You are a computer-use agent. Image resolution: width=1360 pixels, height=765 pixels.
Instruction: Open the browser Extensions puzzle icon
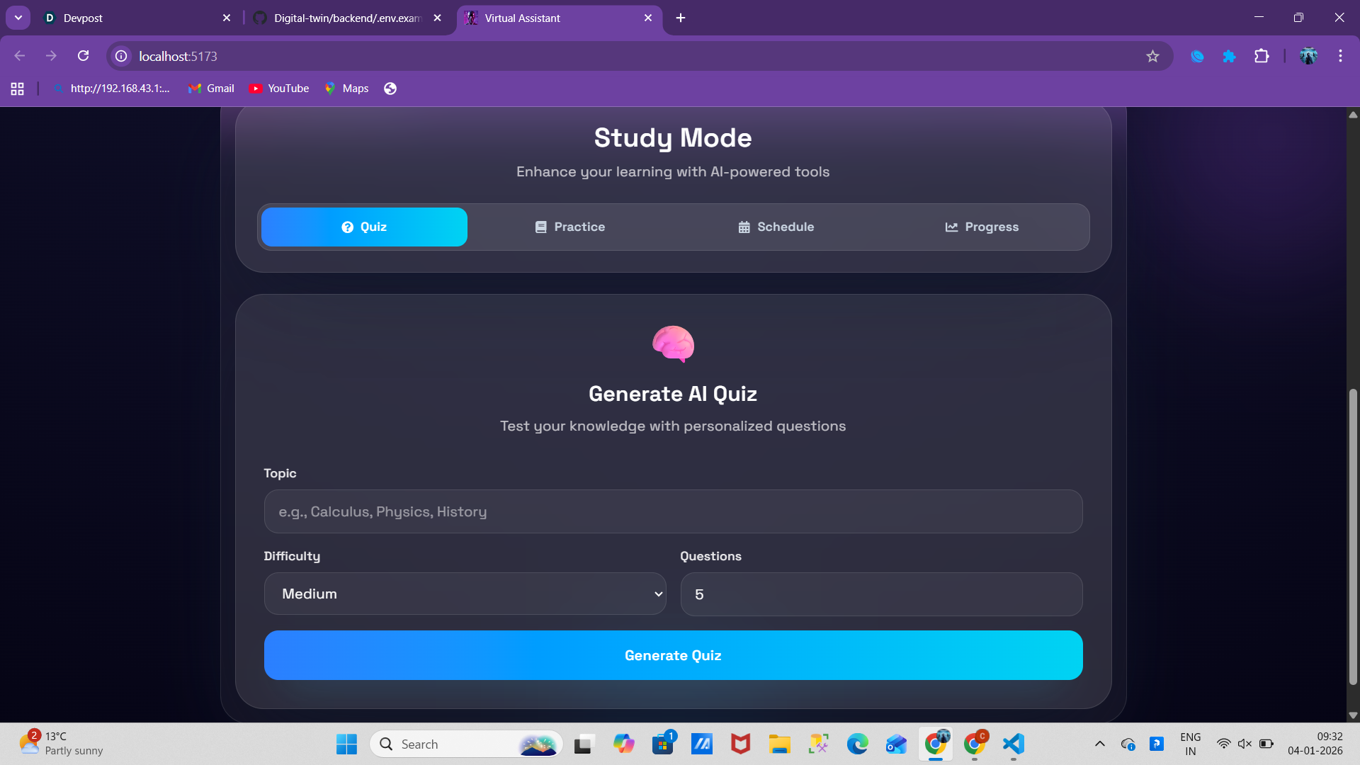tap(1262, 56)
